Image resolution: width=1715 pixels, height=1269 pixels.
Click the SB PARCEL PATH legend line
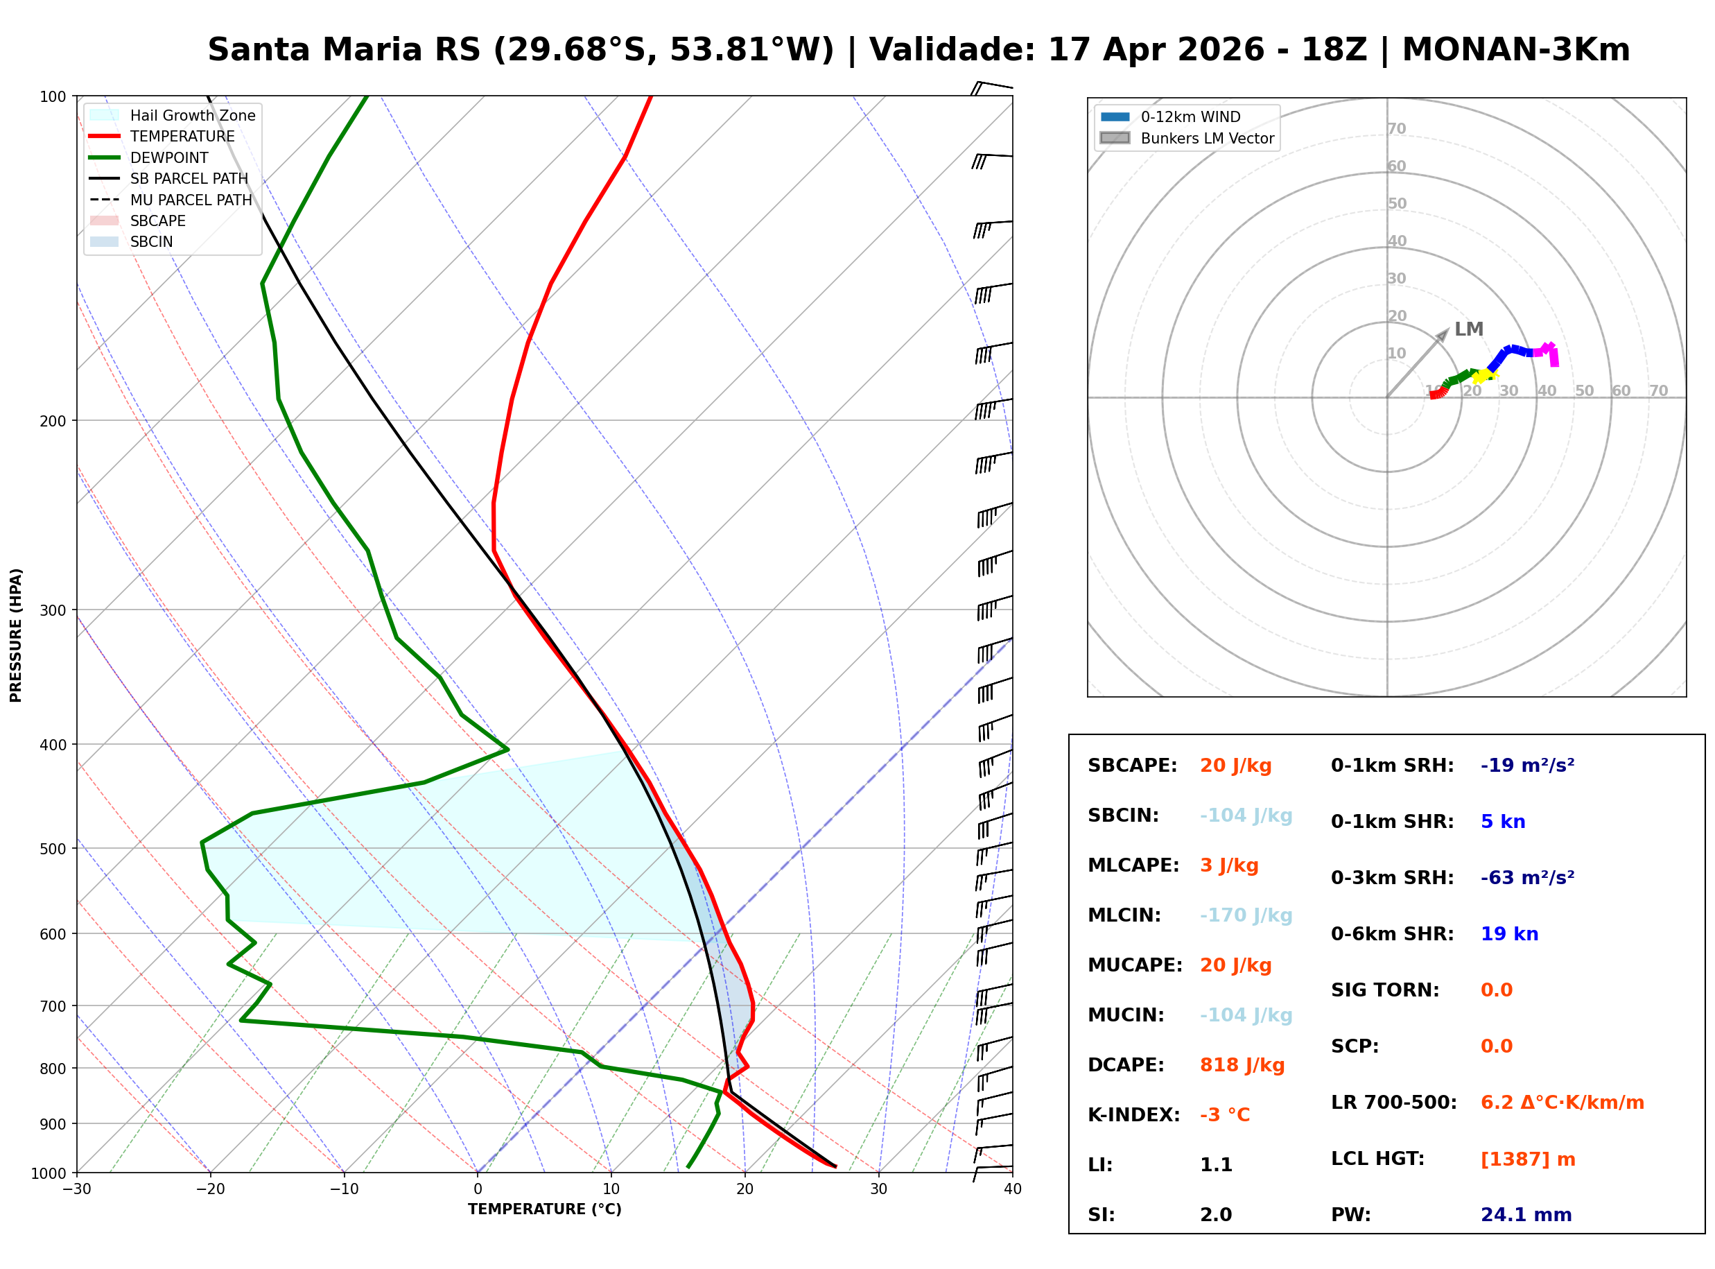pyautogui.click(x=105, y=178)
